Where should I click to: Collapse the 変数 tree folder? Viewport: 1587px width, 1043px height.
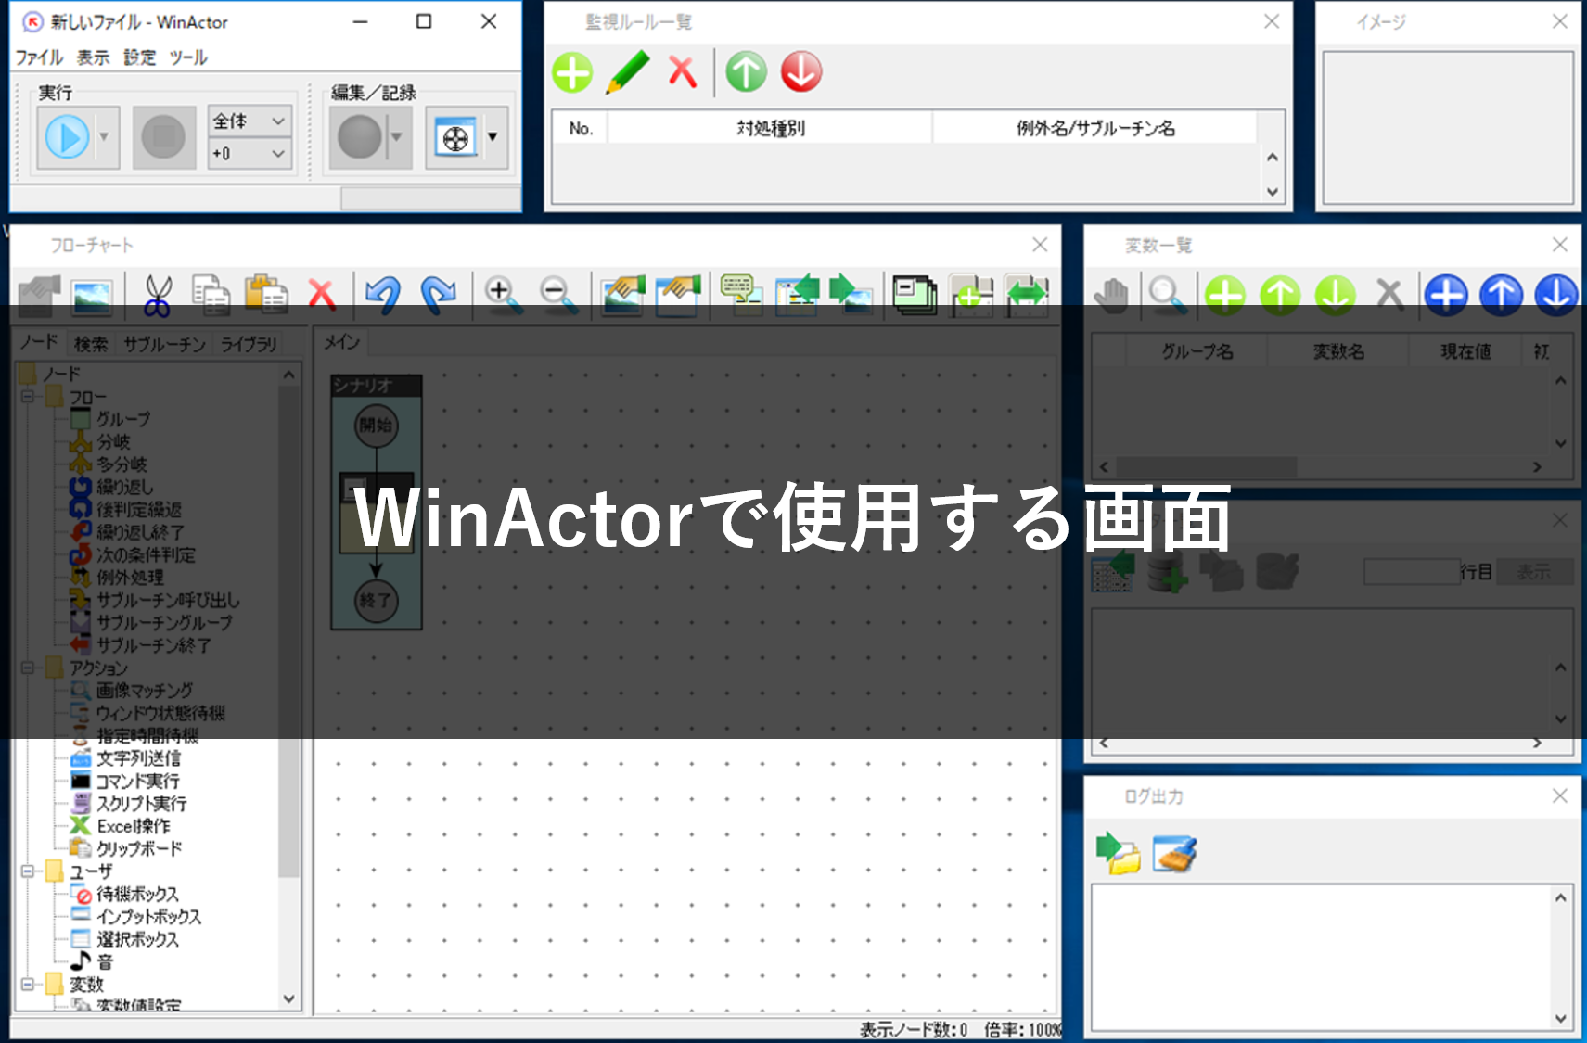(28, 985)
